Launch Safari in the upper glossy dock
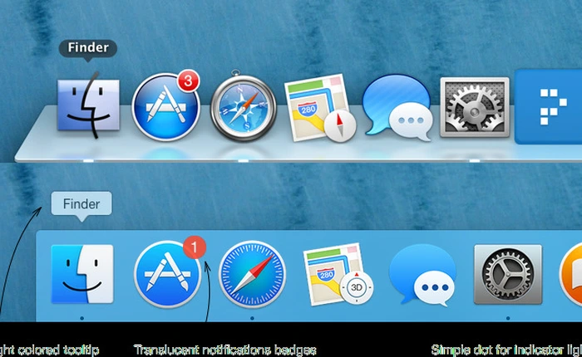The height and width of the screenshot is (357, 582). pos(243,107)
